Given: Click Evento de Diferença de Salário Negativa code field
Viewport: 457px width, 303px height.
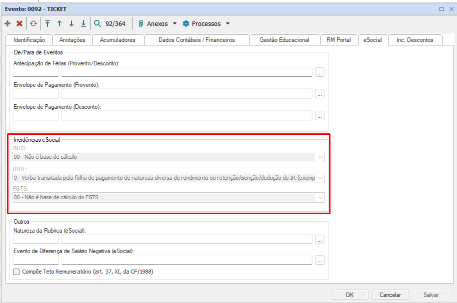Looking at the screenshot, I should (36, 260).
